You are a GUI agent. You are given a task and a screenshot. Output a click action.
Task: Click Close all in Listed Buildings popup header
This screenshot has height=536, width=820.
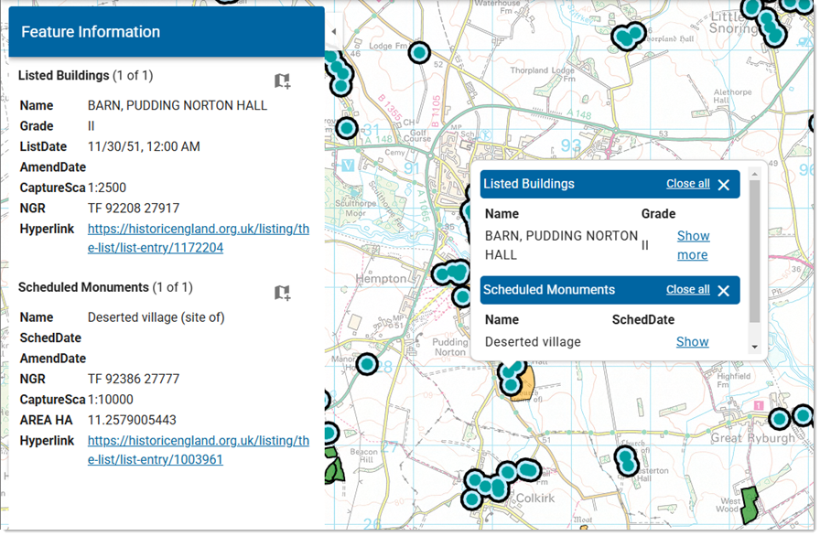pyautogui.click(x=687, y=184)
